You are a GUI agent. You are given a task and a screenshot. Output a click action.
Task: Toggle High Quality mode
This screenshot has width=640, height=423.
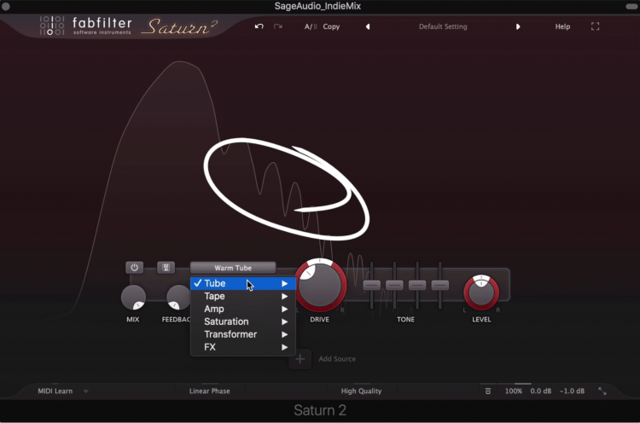pyautogui.click(x=361, y=391)
